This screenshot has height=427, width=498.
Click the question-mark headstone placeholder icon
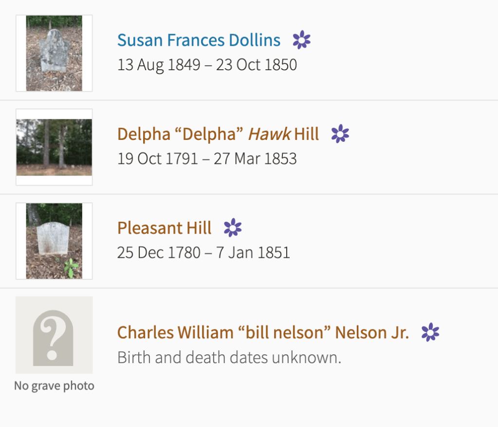(x=54, y=335)
